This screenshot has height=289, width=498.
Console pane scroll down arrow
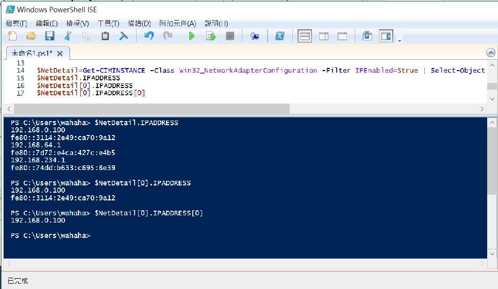[x=492, y=253]
